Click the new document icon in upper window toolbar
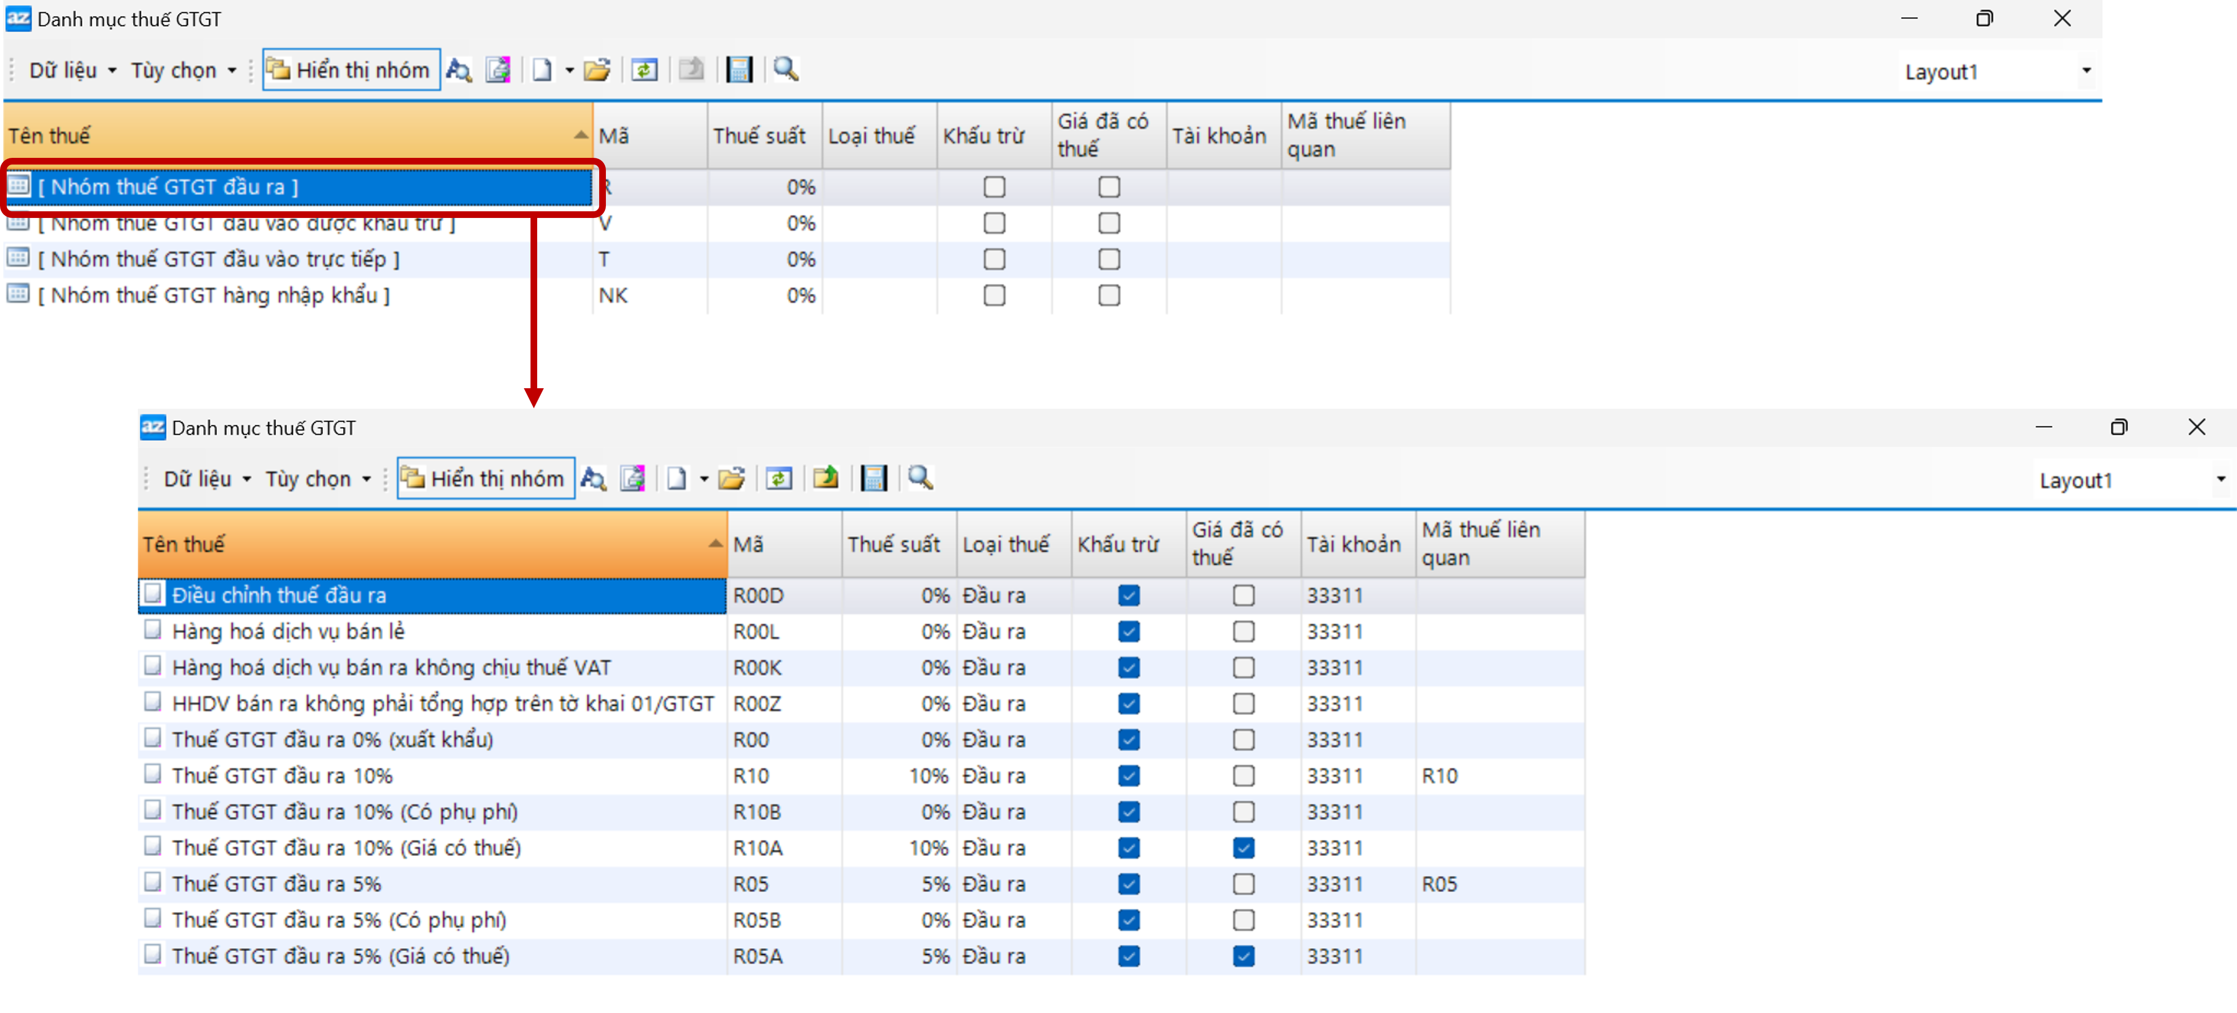Screen dimensions: 2237x1013 (x=542, y=70)
